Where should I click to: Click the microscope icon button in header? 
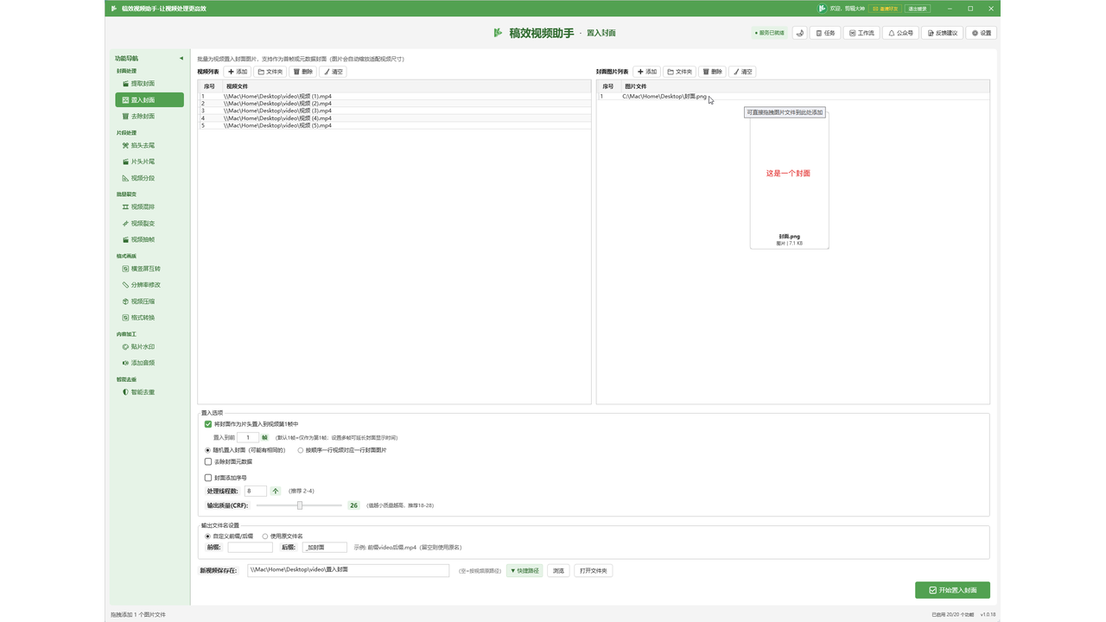800,33
